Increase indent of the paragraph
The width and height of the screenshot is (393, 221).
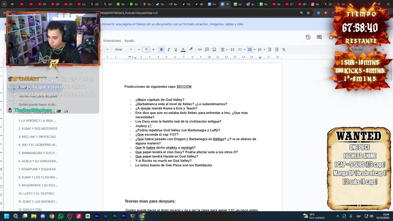(x=277, y=49)
